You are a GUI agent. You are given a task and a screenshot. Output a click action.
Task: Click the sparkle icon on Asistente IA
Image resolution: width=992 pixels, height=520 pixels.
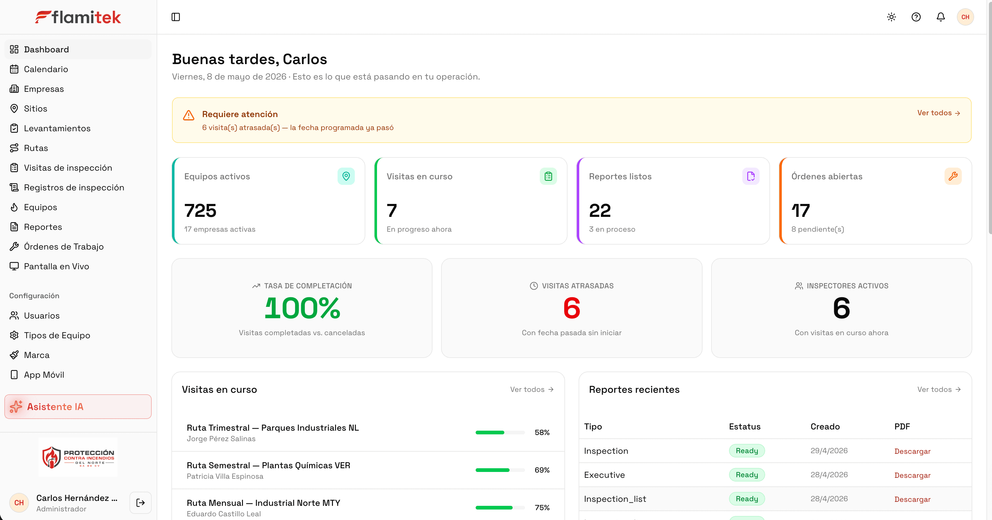pyautogui.click(x=16, y=406)
